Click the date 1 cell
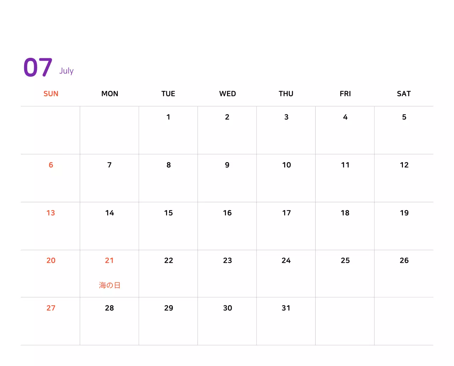This screenshot has height=366, width=454. point(168,117)
